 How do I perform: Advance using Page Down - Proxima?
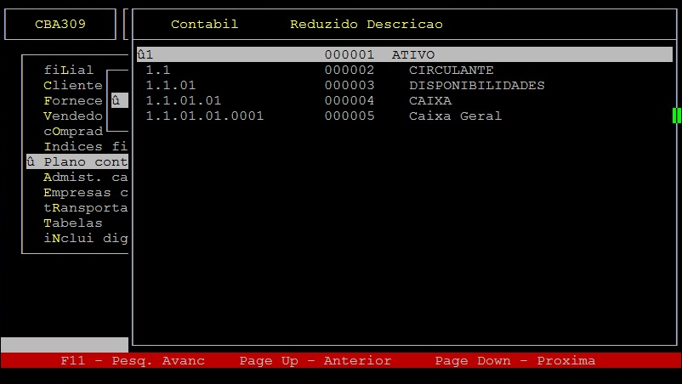click(514, 360)
